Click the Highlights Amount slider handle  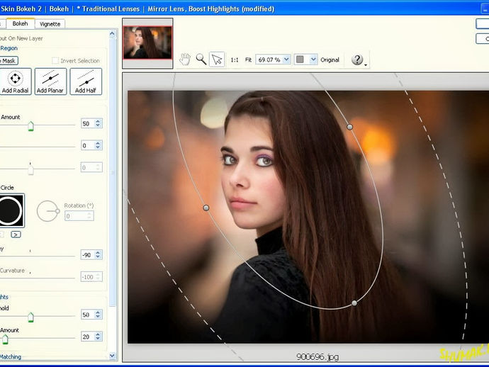(x=5, y=339)
